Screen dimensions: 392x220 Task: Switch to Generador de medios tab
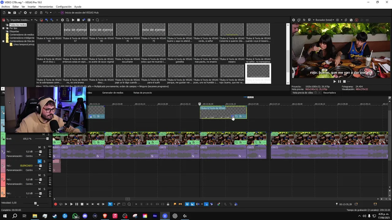tap(113, 93)
